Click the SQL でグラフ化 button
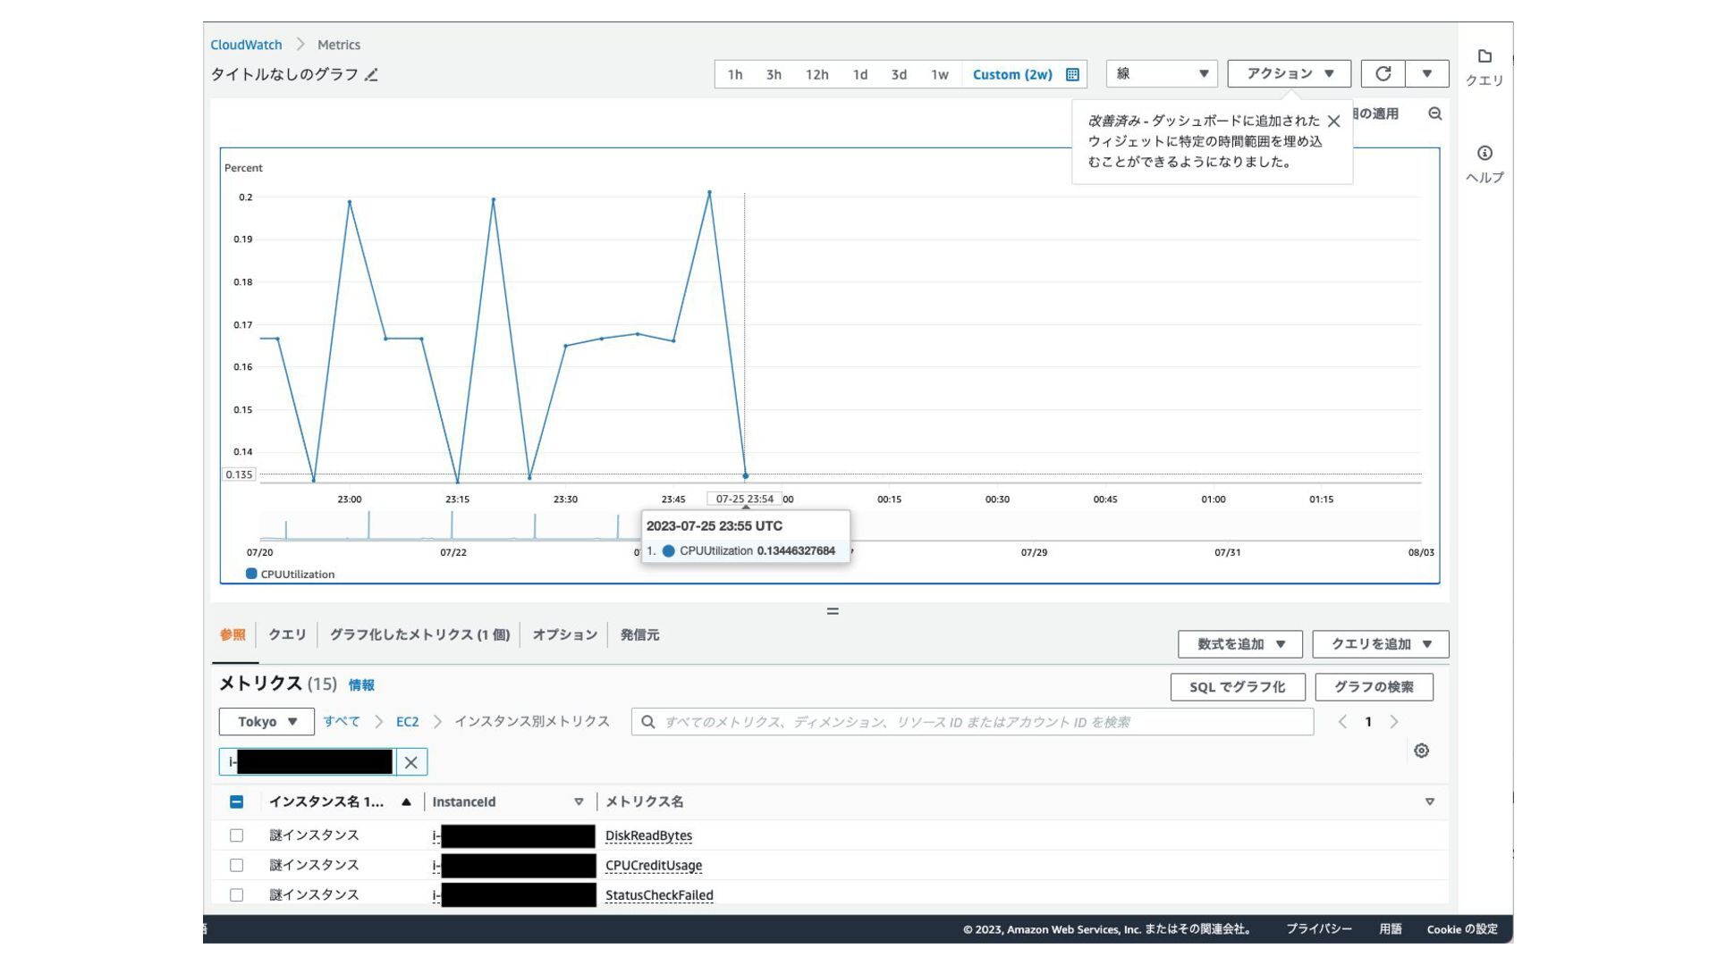This screenshot has height=965, width=1717. pyautogui.click(x=1237, y=687)
